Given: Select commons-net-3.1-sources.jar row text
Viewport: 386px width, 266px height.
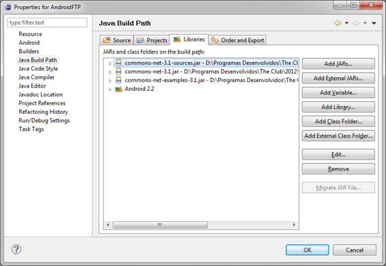Looking at the screenshot, I should pyautogui.click(x=211, y=63).
